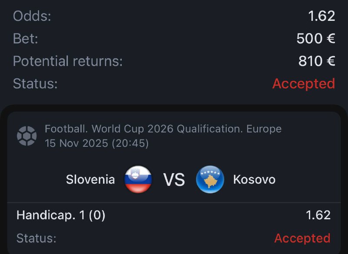This screenshot has width=348, height=254.
Task: Tap the Kosovo flag icon
Action: pos(210,179)
